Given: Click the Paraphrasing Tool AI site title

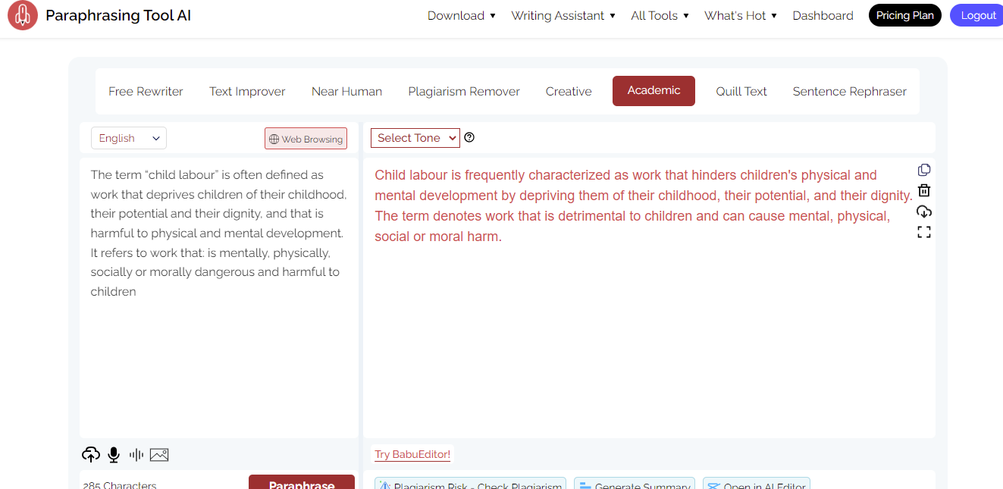Looking at the screenshot, I should [118, 15].
